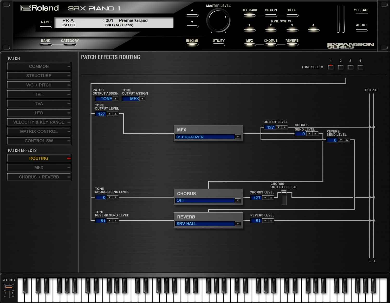Activate the Chorus effect light

coord(271,45)
